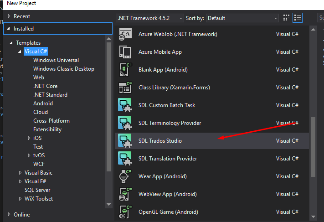Click the Class Library (Xamarin.Forms) icon
Image resolution: width=324 pixels, height=222 pixels.
click(x=125, y=88)
